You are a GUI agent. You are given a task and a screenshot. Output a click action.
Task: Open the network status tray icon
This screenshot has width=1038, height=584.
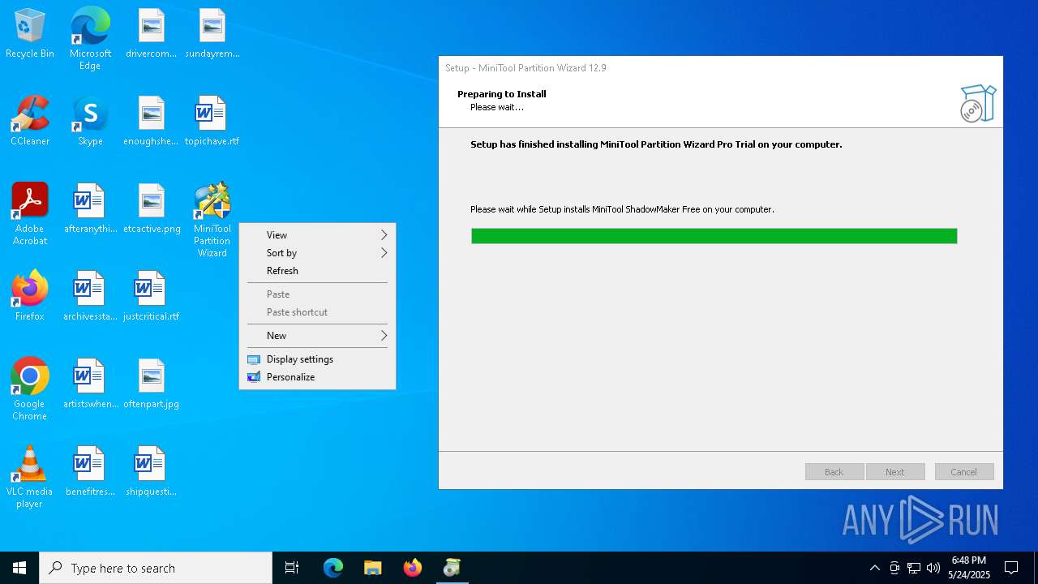pyautogui.click(x=914, y=568)
